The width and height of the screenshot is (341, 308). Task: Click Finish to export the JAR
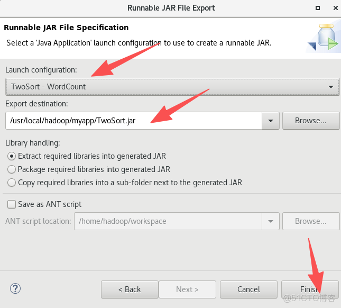[x=310, y=289]
